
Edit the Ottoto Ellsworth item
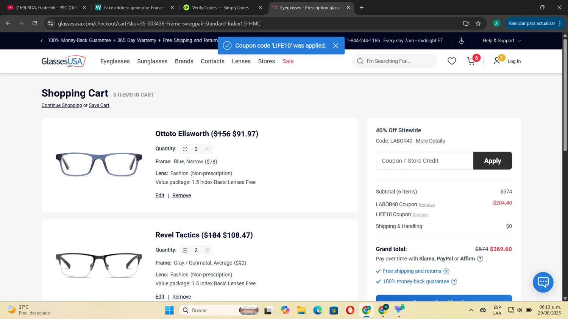[160, 195]
